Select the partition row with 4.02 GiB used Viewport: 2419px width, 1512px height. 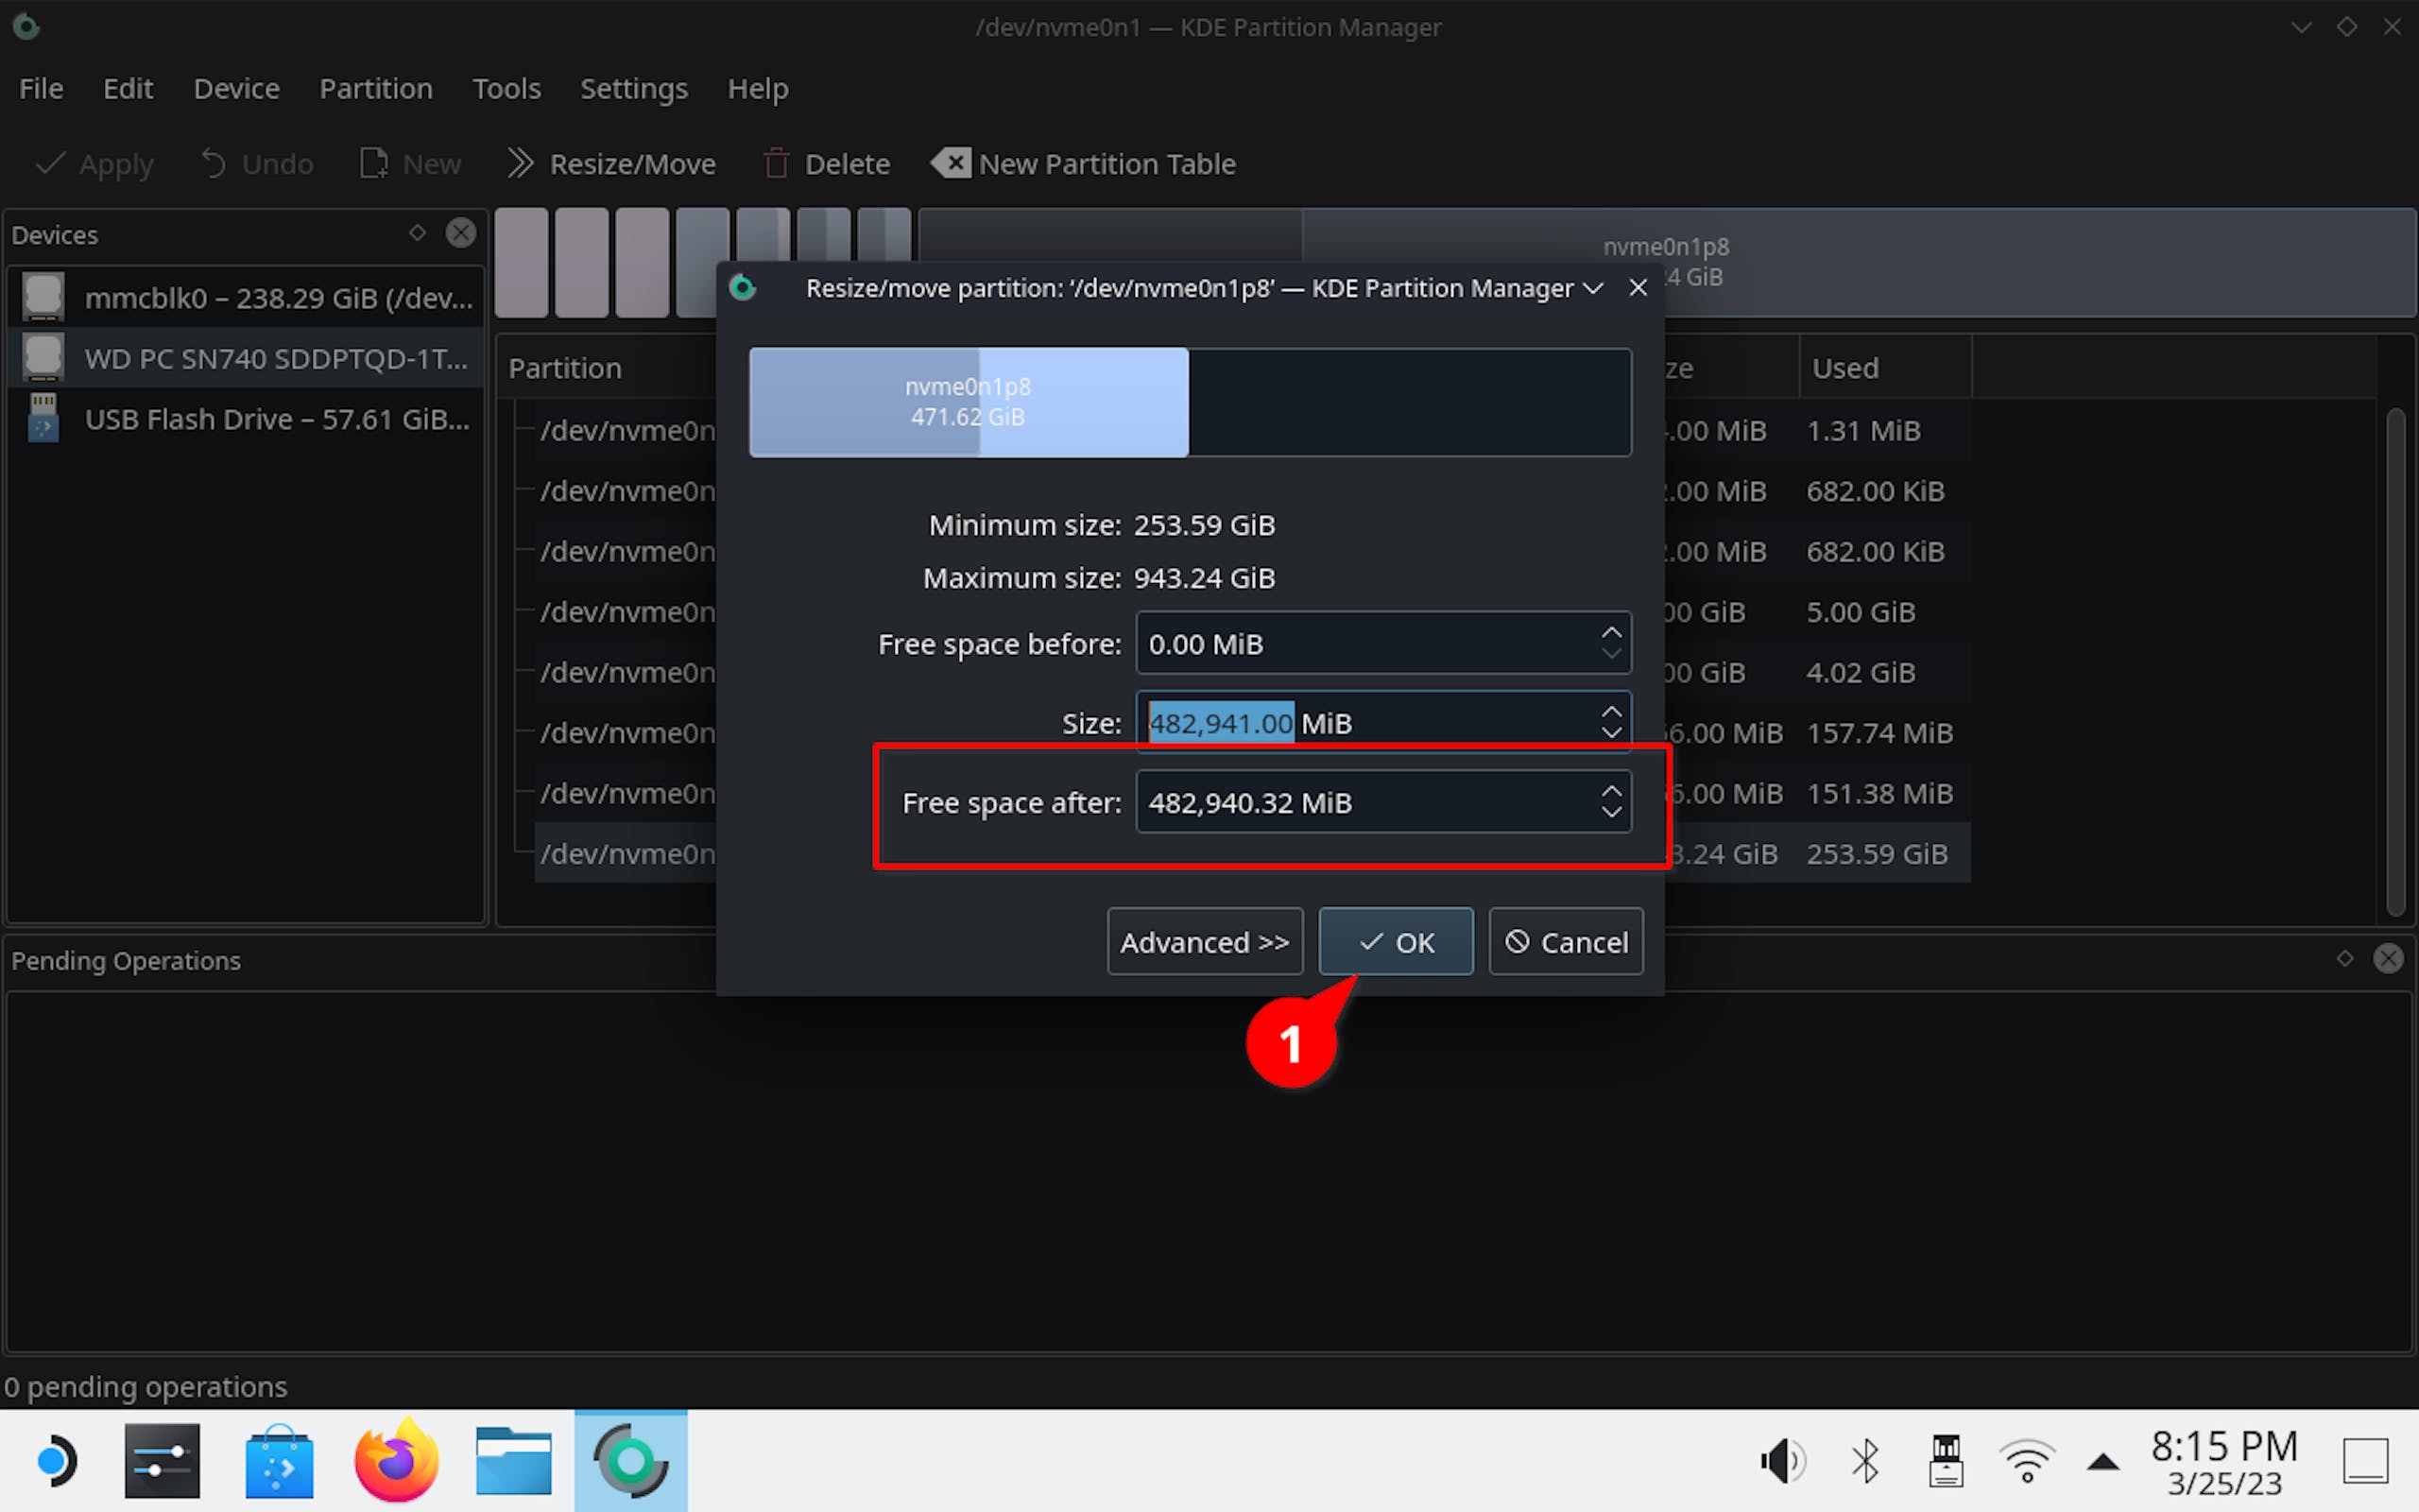(1252, 672)
